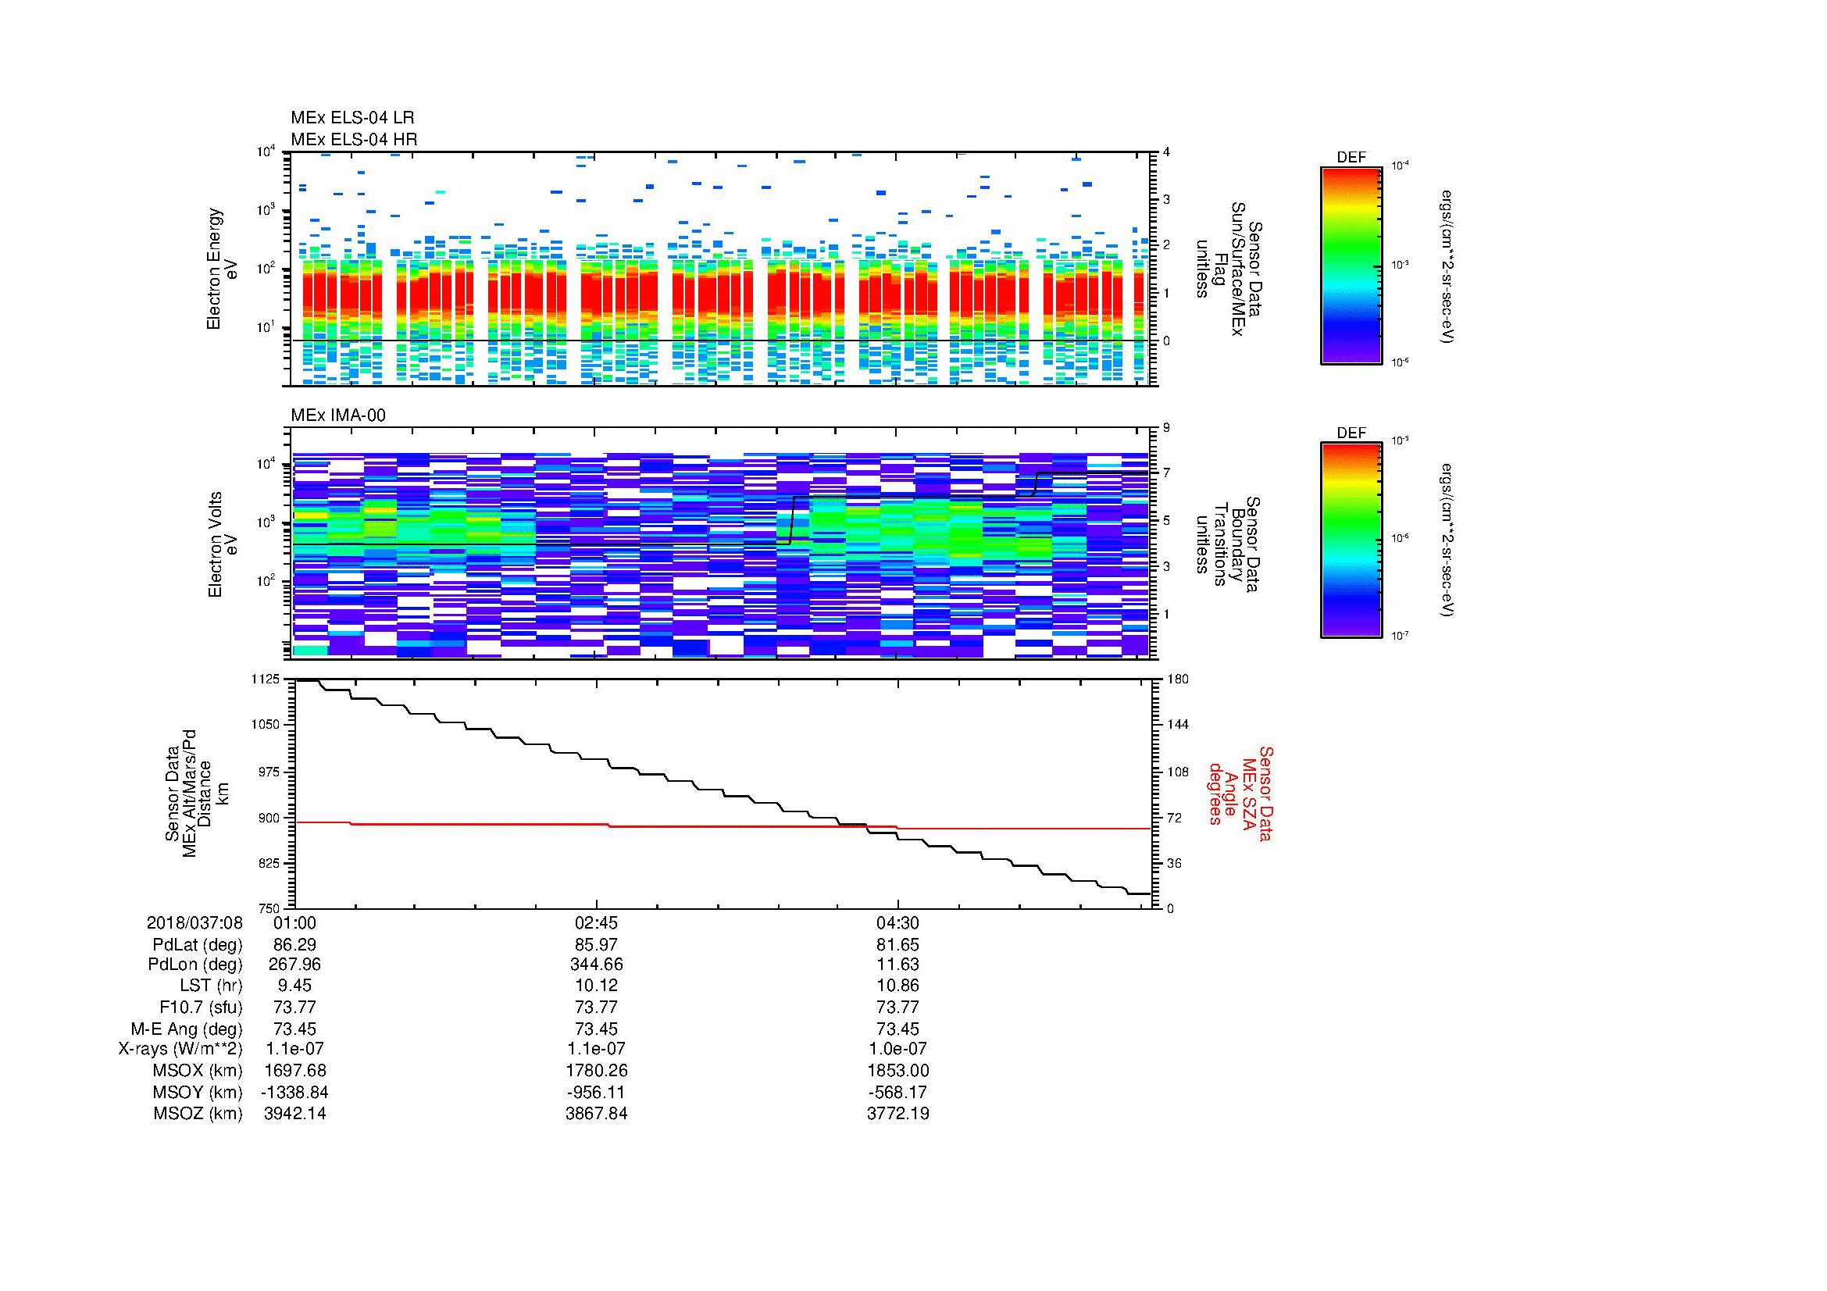Click the '01:00' time tick label
Screen dimensions: 1827x1291
[294, 922]
